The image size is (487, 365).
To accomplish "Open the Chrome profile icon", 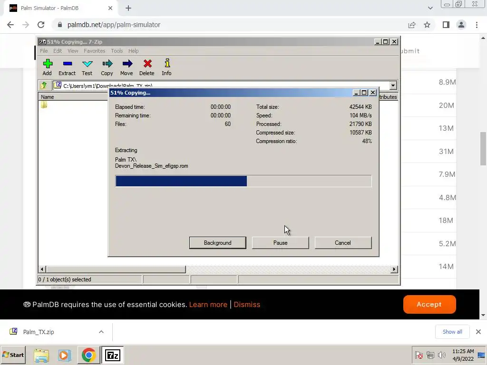I will (x=461, y=25).
